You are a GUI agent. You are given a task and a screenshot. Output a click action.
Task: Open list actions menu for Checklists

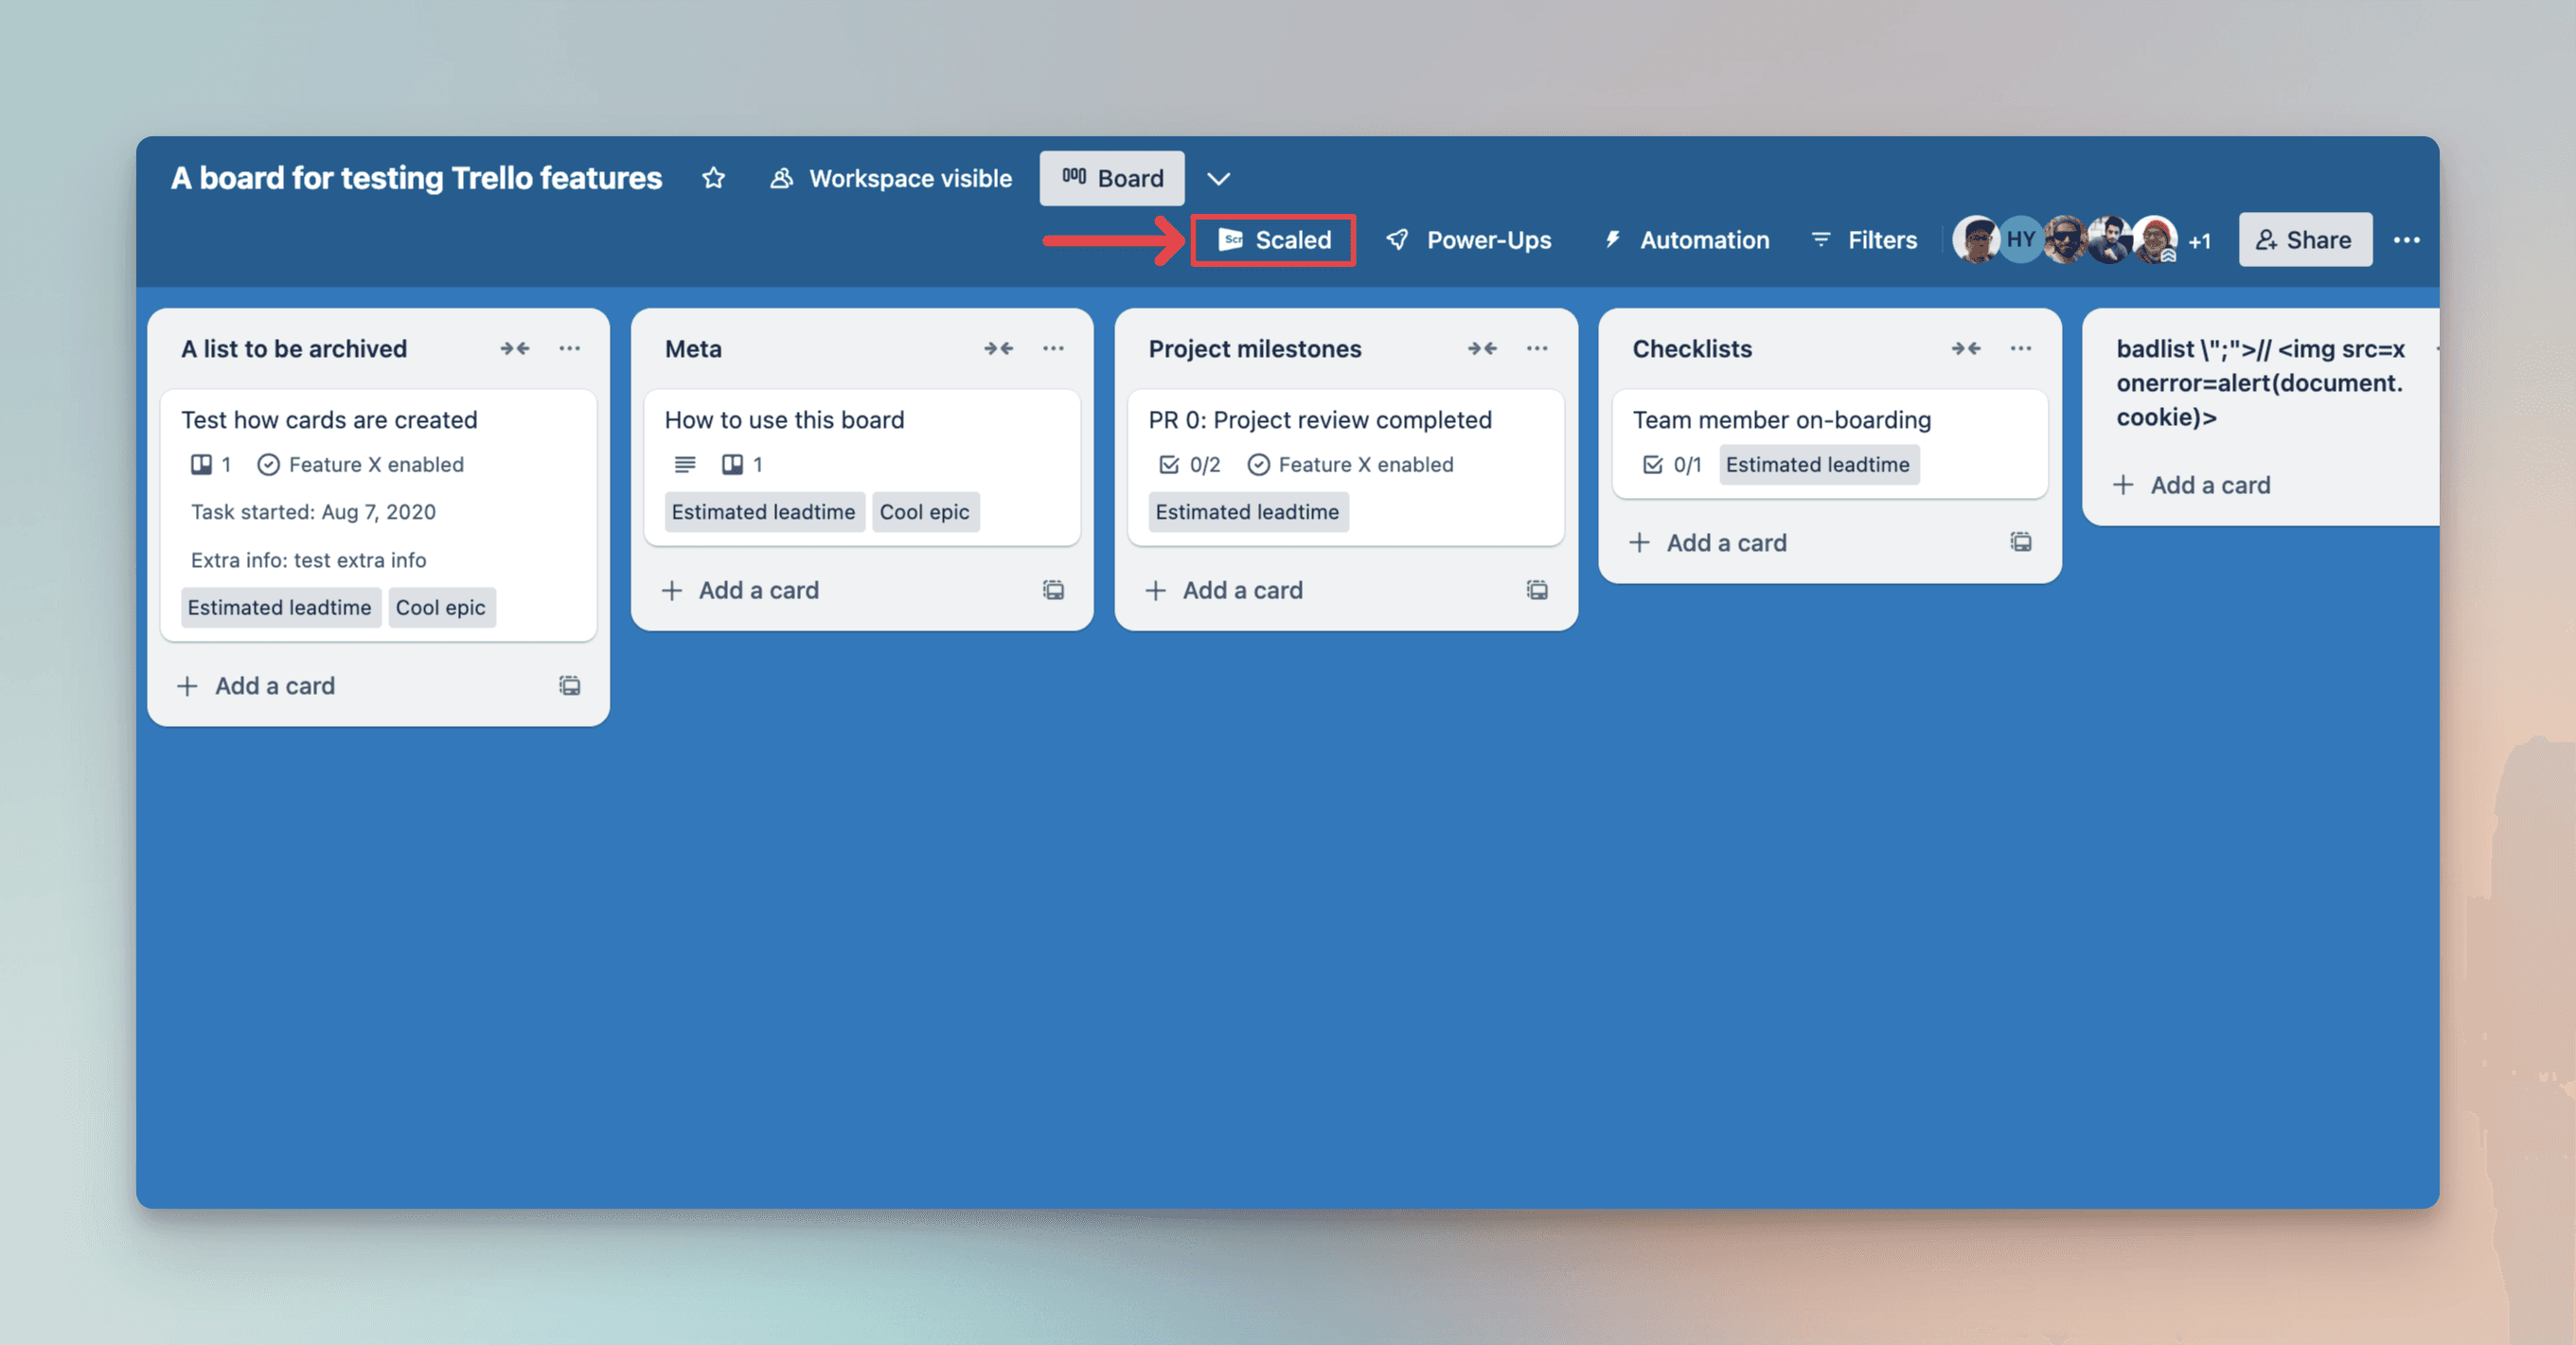(x=2021, y=348)
